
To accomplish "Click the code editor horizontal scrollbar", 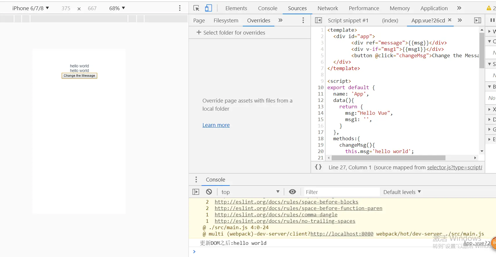I will click(388, 158).
